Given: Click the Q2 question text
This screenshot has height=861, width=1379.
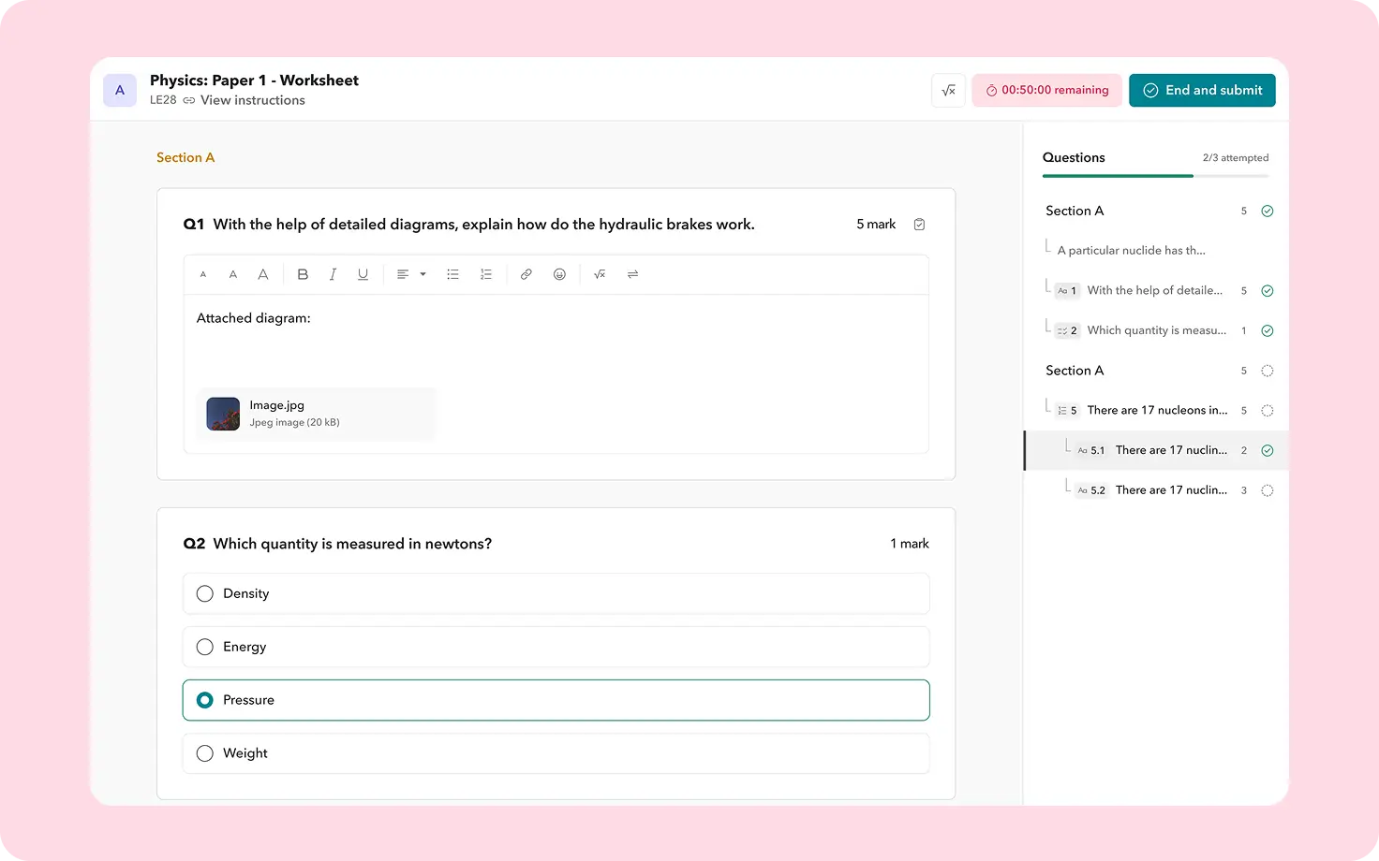Looking at the screenshot, I should 352,544.
